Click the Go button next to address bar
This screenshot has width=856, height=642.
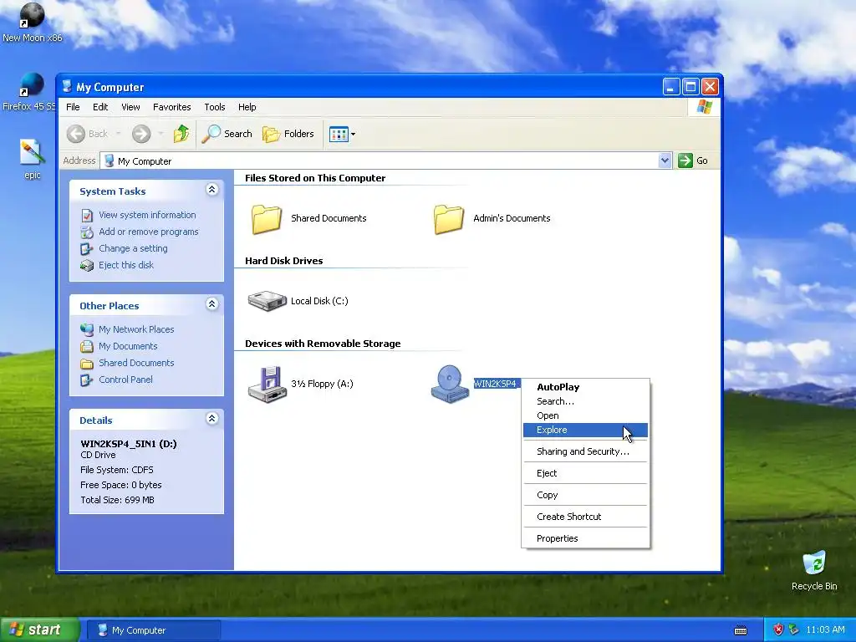693,160
